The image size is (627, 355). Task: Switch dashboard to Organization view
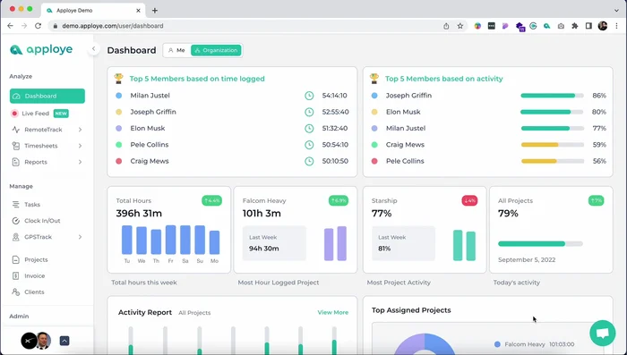[216, 50]
